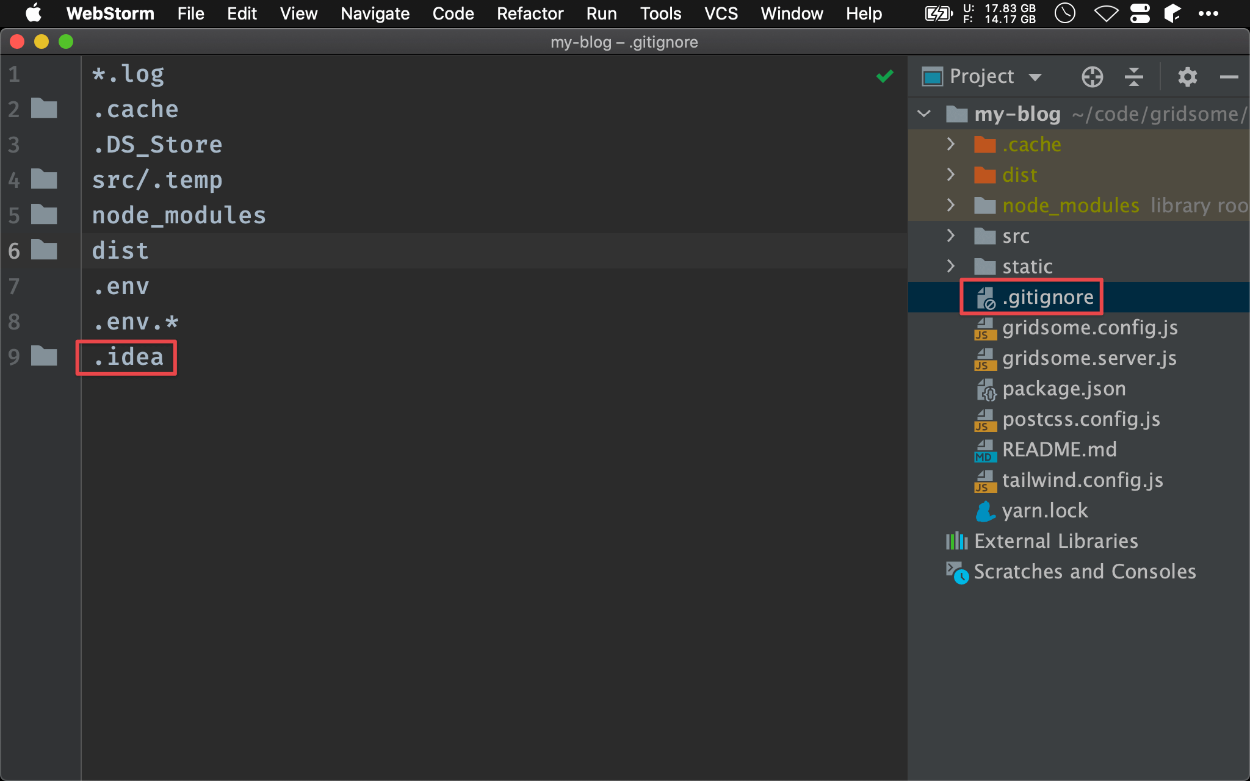Click gutter folder icon on line 9
The height and width of the screenshot is (781, 1250).
click(x=44, y=356)
